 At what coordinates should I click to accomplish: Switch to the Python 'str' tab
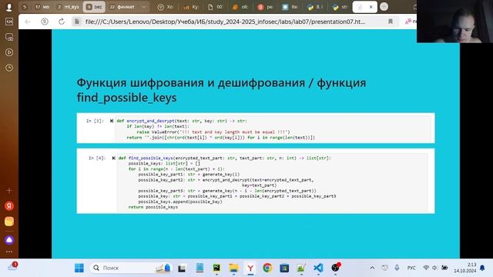point(340,7)
